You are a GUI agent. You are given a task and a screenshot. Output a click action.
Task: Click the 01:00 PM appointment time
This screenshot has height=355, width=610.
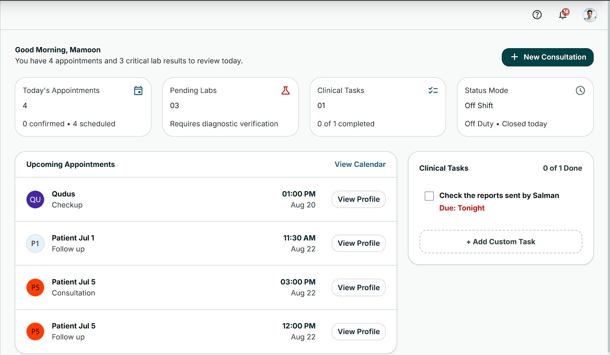(x=299, y=194)
